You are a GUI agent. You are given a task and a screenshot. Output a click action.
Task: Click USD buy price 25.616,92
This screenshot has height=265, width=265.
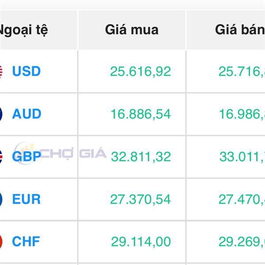coord(140,72)
